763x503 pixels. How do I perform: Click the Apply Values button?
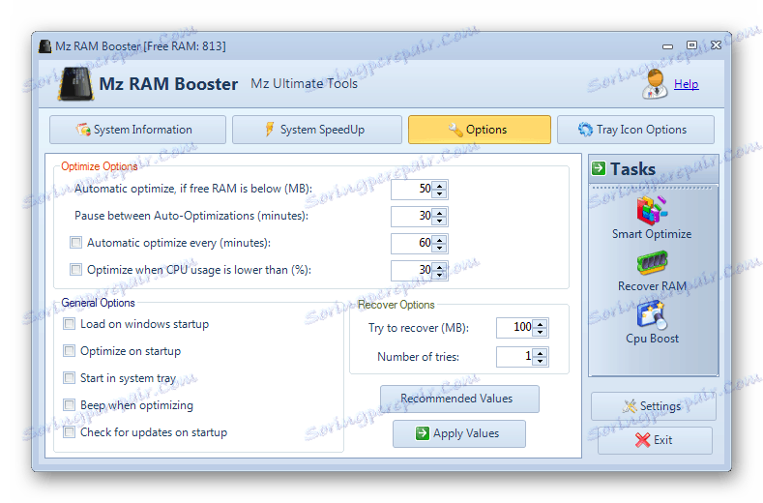pyautogui.click(x=459, y=433)
